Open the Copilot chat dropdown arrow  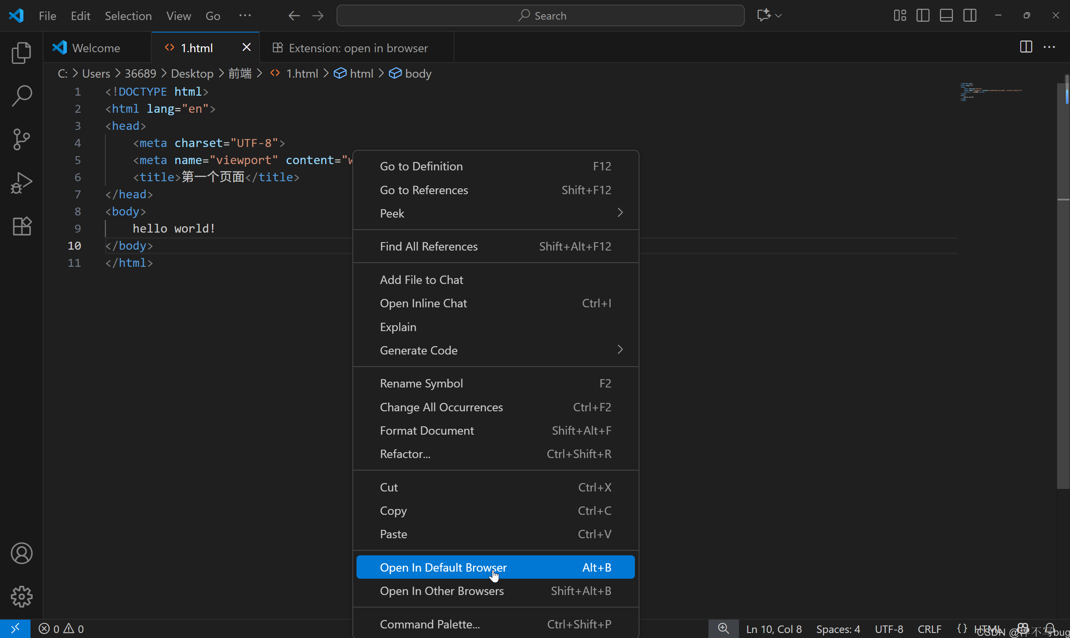click(778, 15)
